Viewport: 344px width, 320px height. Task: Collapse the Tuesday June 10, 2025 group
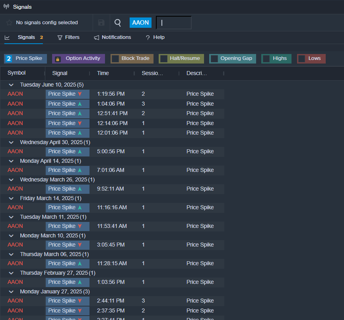[x=11, y=85]
